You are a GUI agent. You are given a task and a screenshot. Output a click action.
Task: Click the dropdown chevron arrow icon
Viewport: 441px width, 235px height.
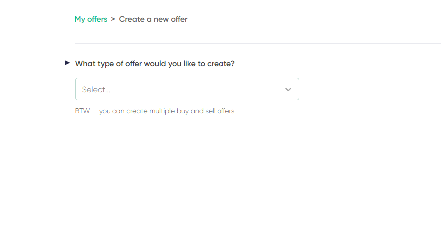coord(288,89)
